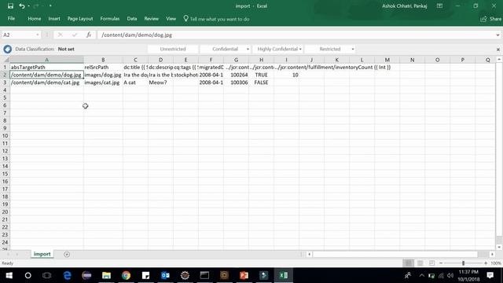This screenshot has width=503, height=283.
Task: Open the File menu
Action: (11, 19)
